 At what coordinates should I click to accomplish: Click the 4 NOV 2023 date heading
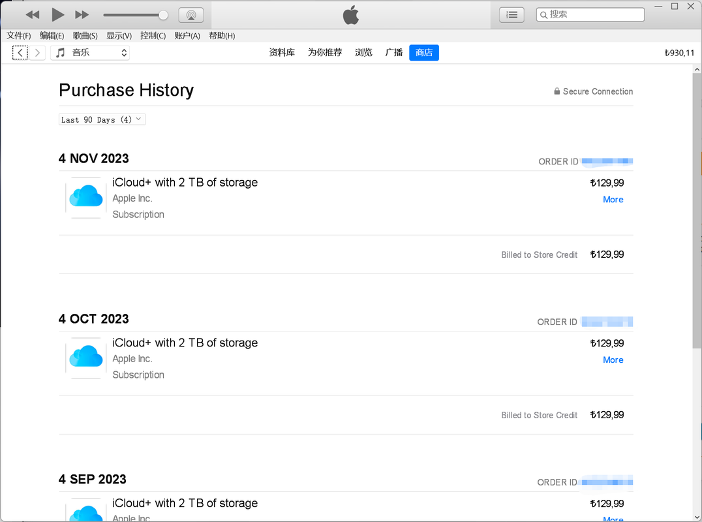[93, 159]
